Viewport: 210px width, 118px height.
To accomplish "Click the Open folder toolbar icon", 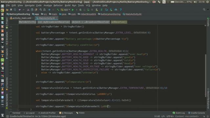I will (x=7, y=10).
